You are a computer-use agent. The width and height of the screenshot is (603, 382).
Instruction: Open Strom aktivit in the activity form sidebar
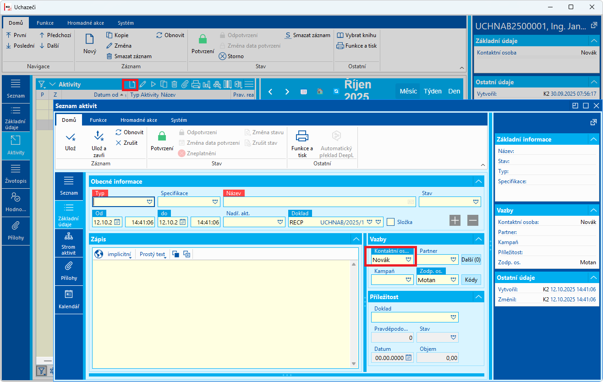pyautogui.click(x=69, y=243)
